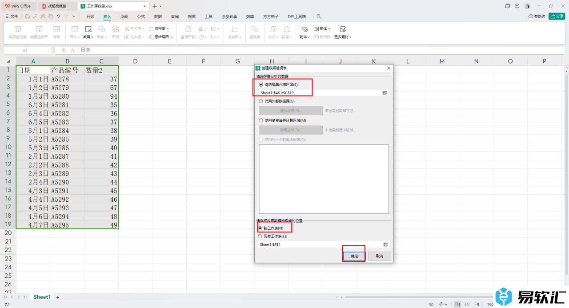Click the Sheet1!$F$1 location input field
569x308 pixels.
pyautogui.click(x=320, y=244)
